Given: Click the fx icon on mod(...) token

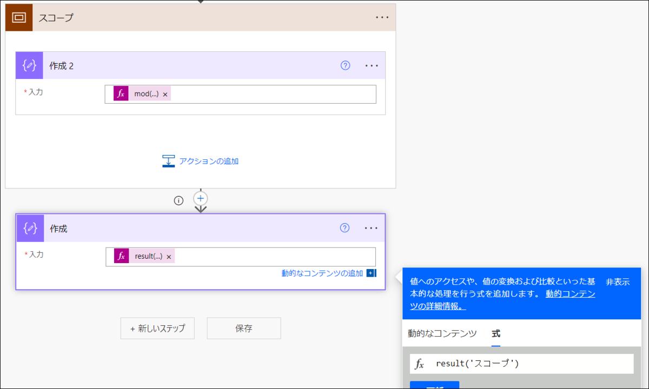Looking at the screenshot, I should [121, 93].
